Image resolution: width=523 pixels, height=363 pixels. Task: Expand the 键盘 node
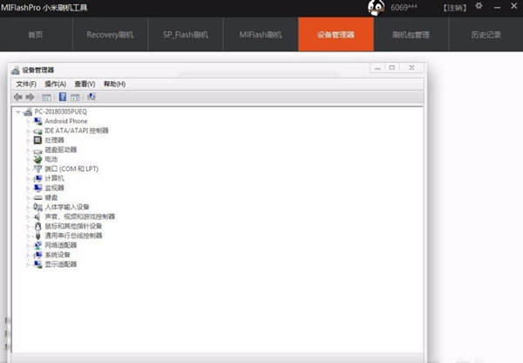[29, 198]
